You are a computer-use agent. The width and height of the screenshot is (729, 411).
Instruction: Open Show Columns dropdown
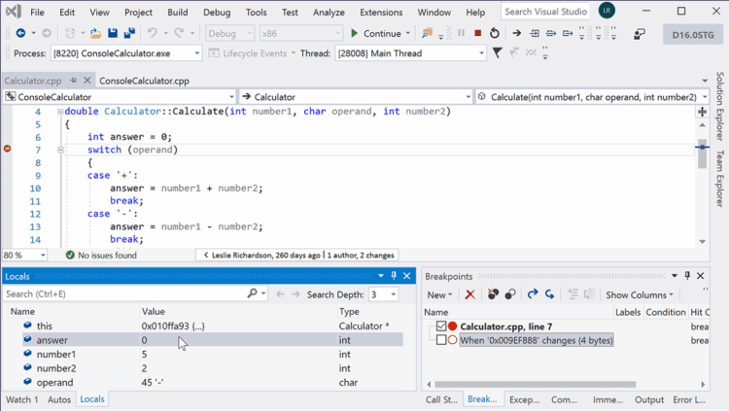pyautogui.click(x=640, y=294)
